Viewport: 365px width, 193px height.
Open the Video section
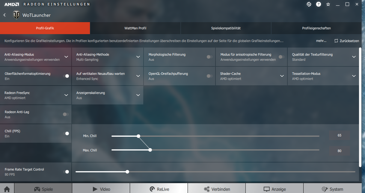101,188
